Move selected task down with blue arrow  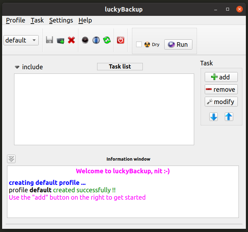[x=214, y=117]
